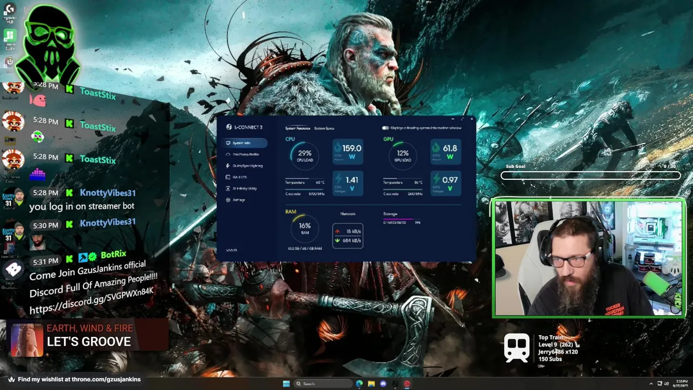Image resolution: width=693 pixels, height=390 pixels.
Task: Click the green download arrow icon
Action: pos(337,240)
